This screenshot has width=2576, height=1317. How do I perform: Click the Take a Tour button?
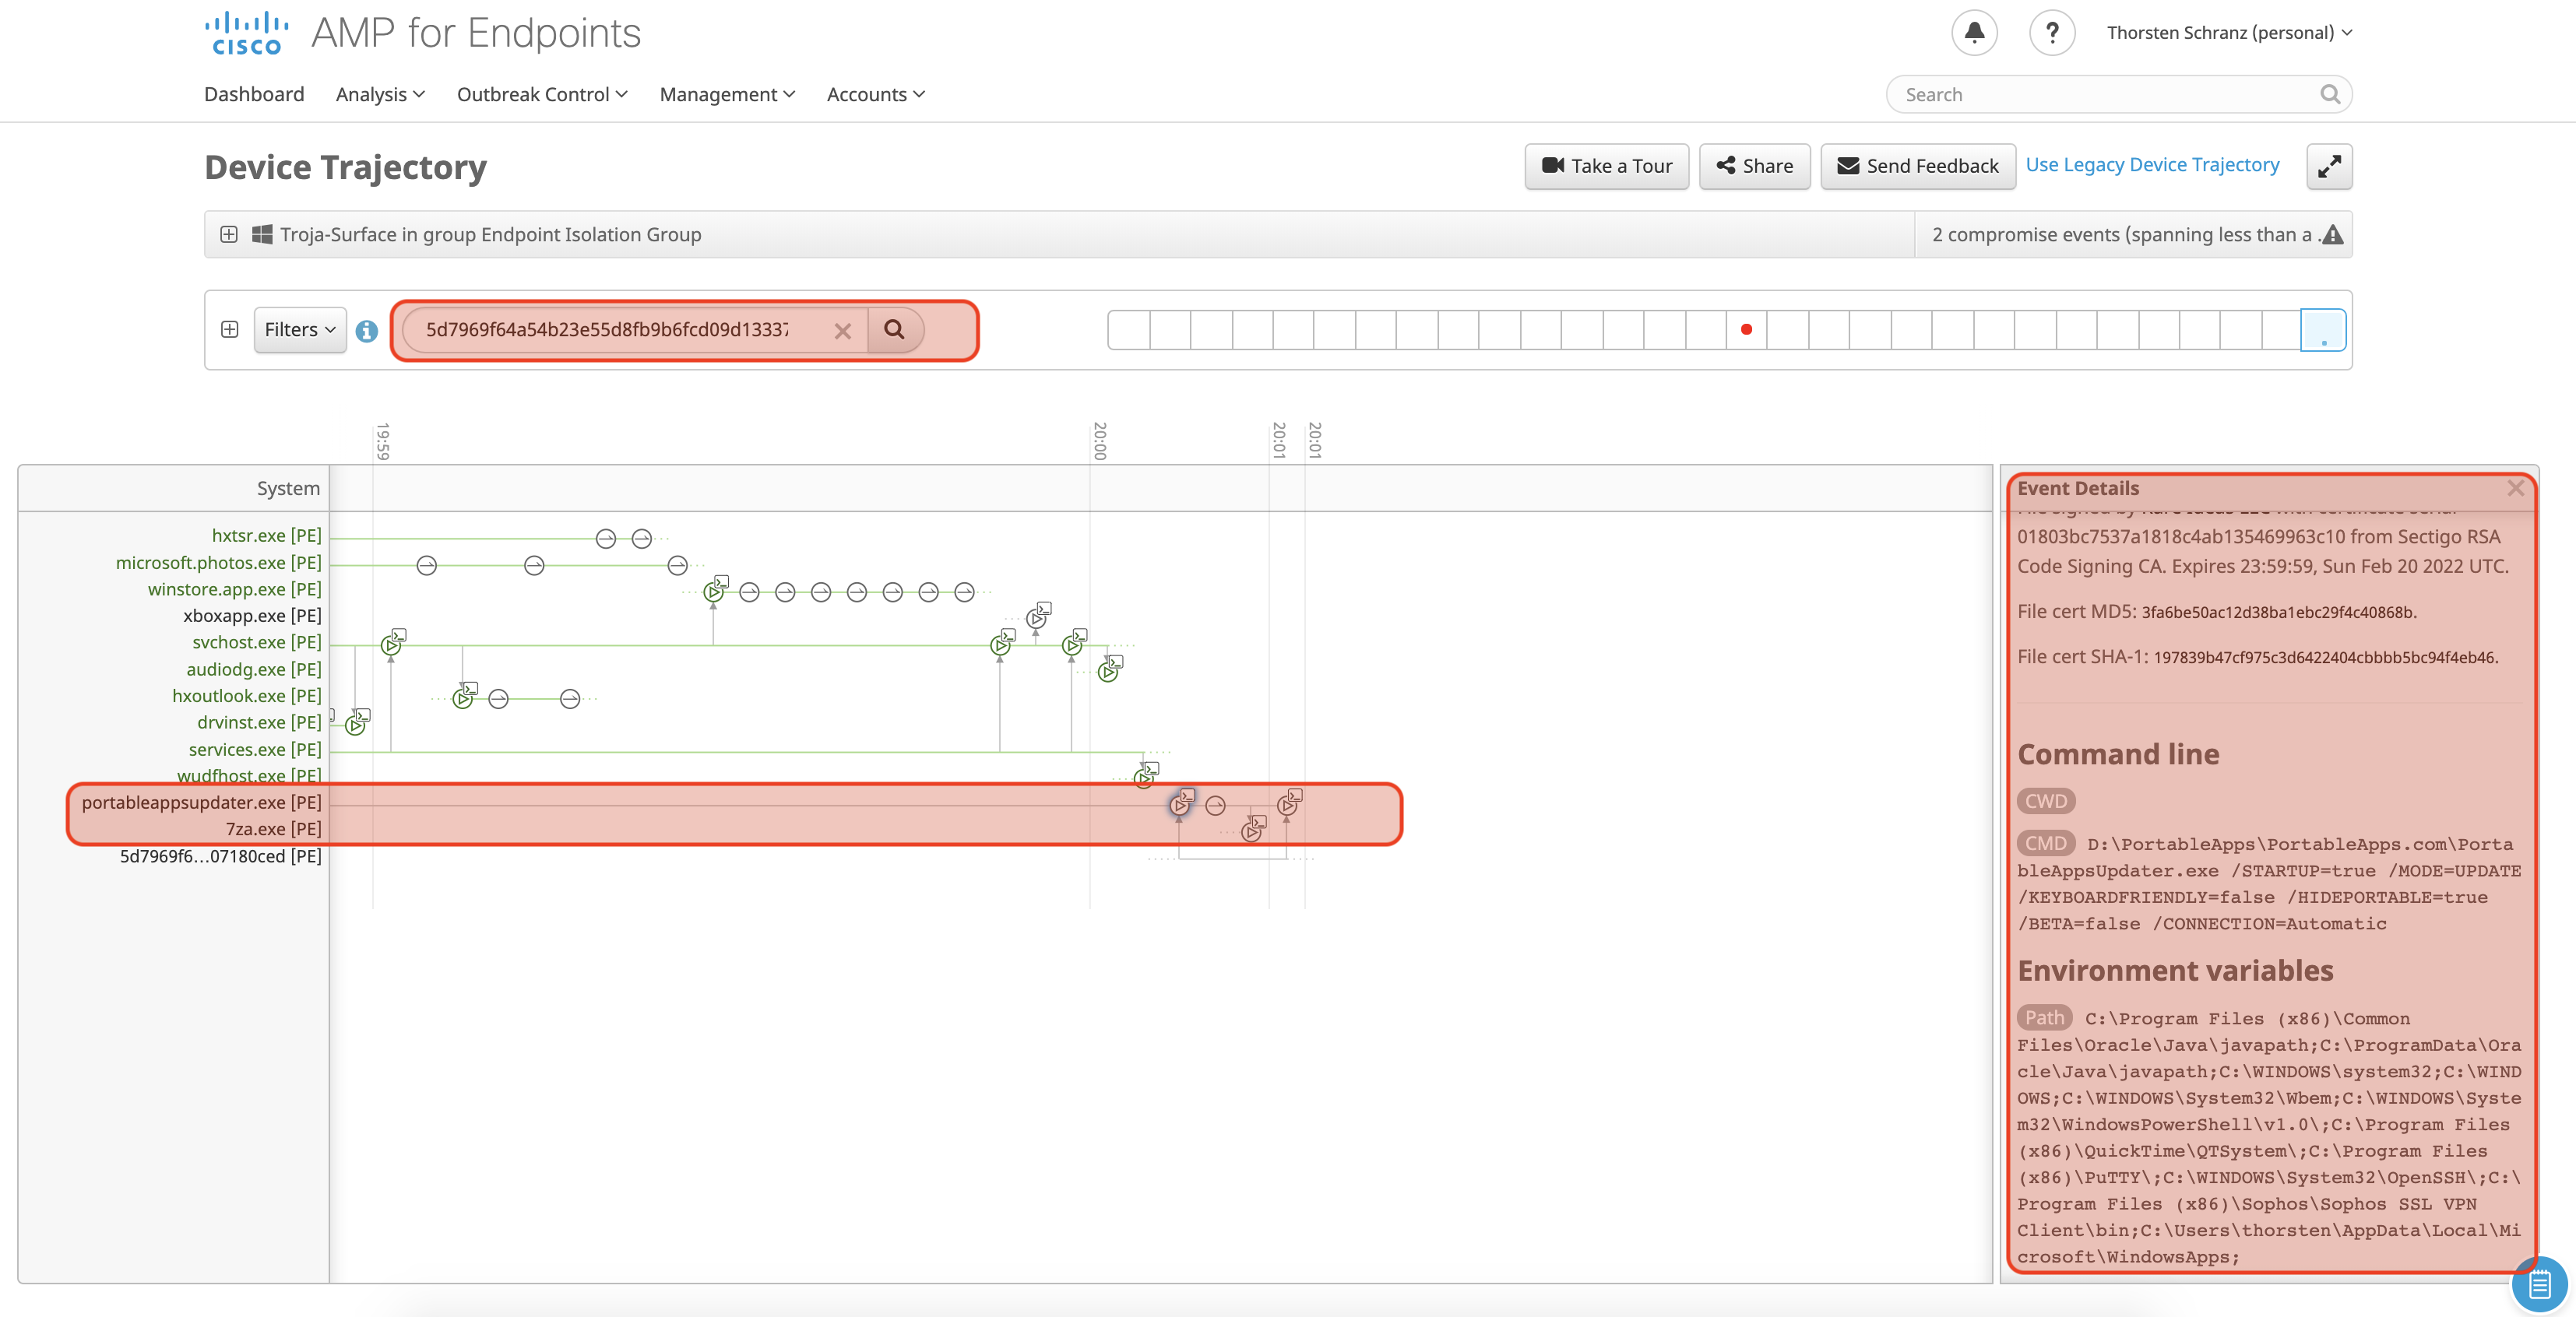tap(1606, 166)
